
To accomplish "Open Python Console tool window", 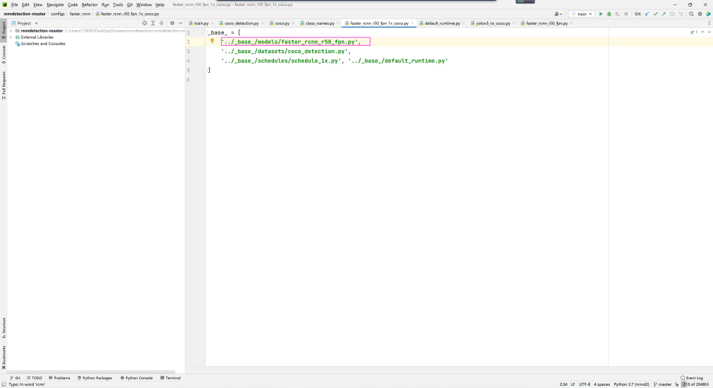I will click(x=136, y=378).
